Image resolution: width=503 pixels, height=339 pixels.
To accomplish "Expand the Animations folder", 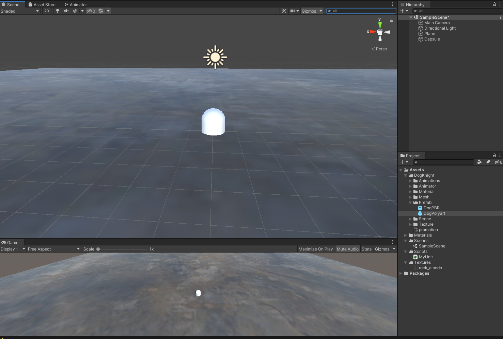I will click(410, 181).
